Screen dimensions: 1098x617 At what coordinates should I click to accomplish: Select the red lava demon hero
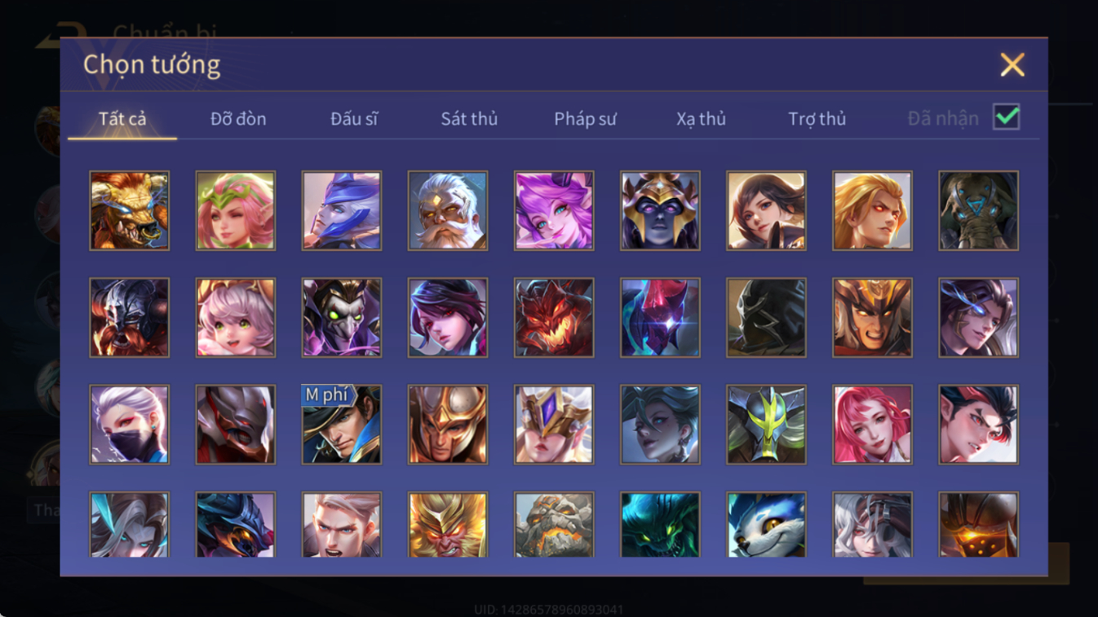coord(554,318)
